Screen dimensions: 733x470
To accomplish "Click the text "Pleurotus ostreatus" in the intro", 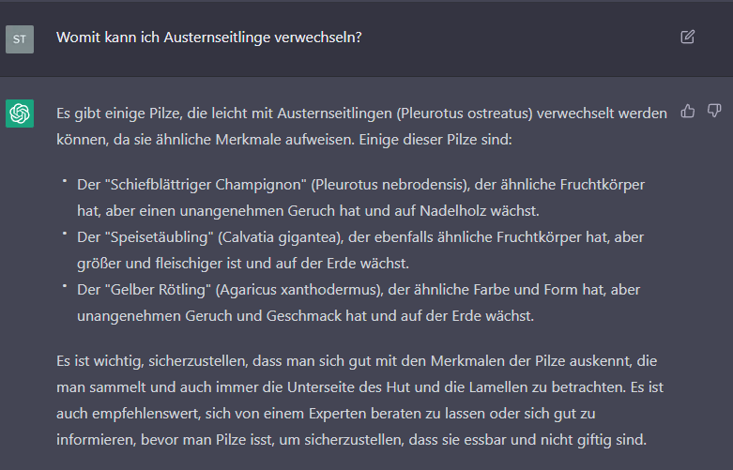I will point(465,114).
